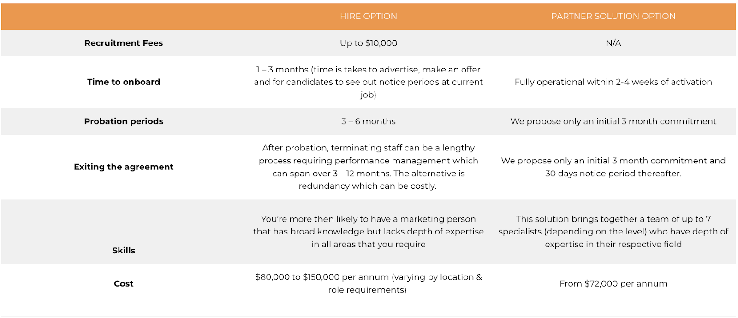Viewport: 738px width, 318px height.
Task: Click "Fully operational within 2-4 weeks" cell
Action: pos(613,82)
